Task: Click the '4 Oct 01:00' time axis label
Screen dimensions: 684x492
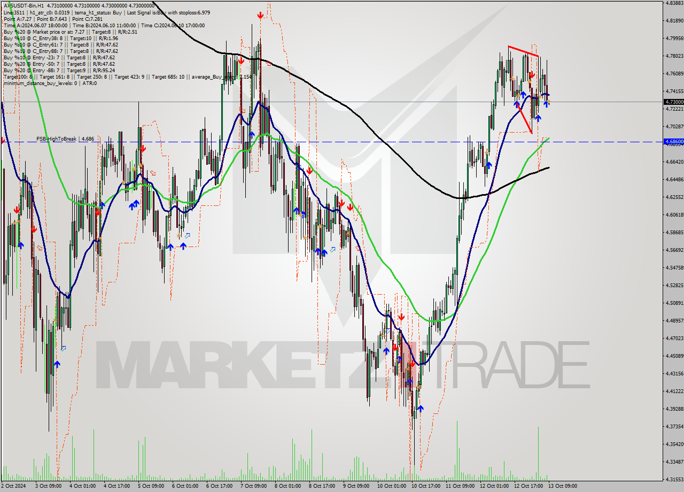Action: pos(82,486)
